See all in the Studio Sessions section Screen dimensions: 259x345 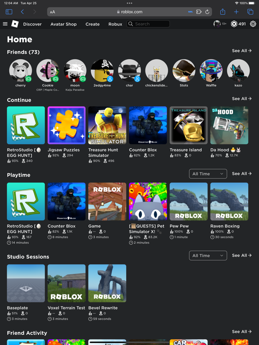pos(242,255)
